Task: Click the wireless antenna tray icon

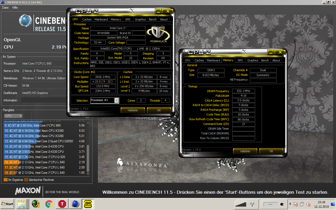Action: (252, 204)
